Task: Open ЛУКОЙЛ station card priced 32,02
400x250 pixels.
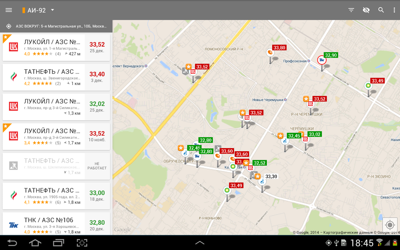Action: 56,107
